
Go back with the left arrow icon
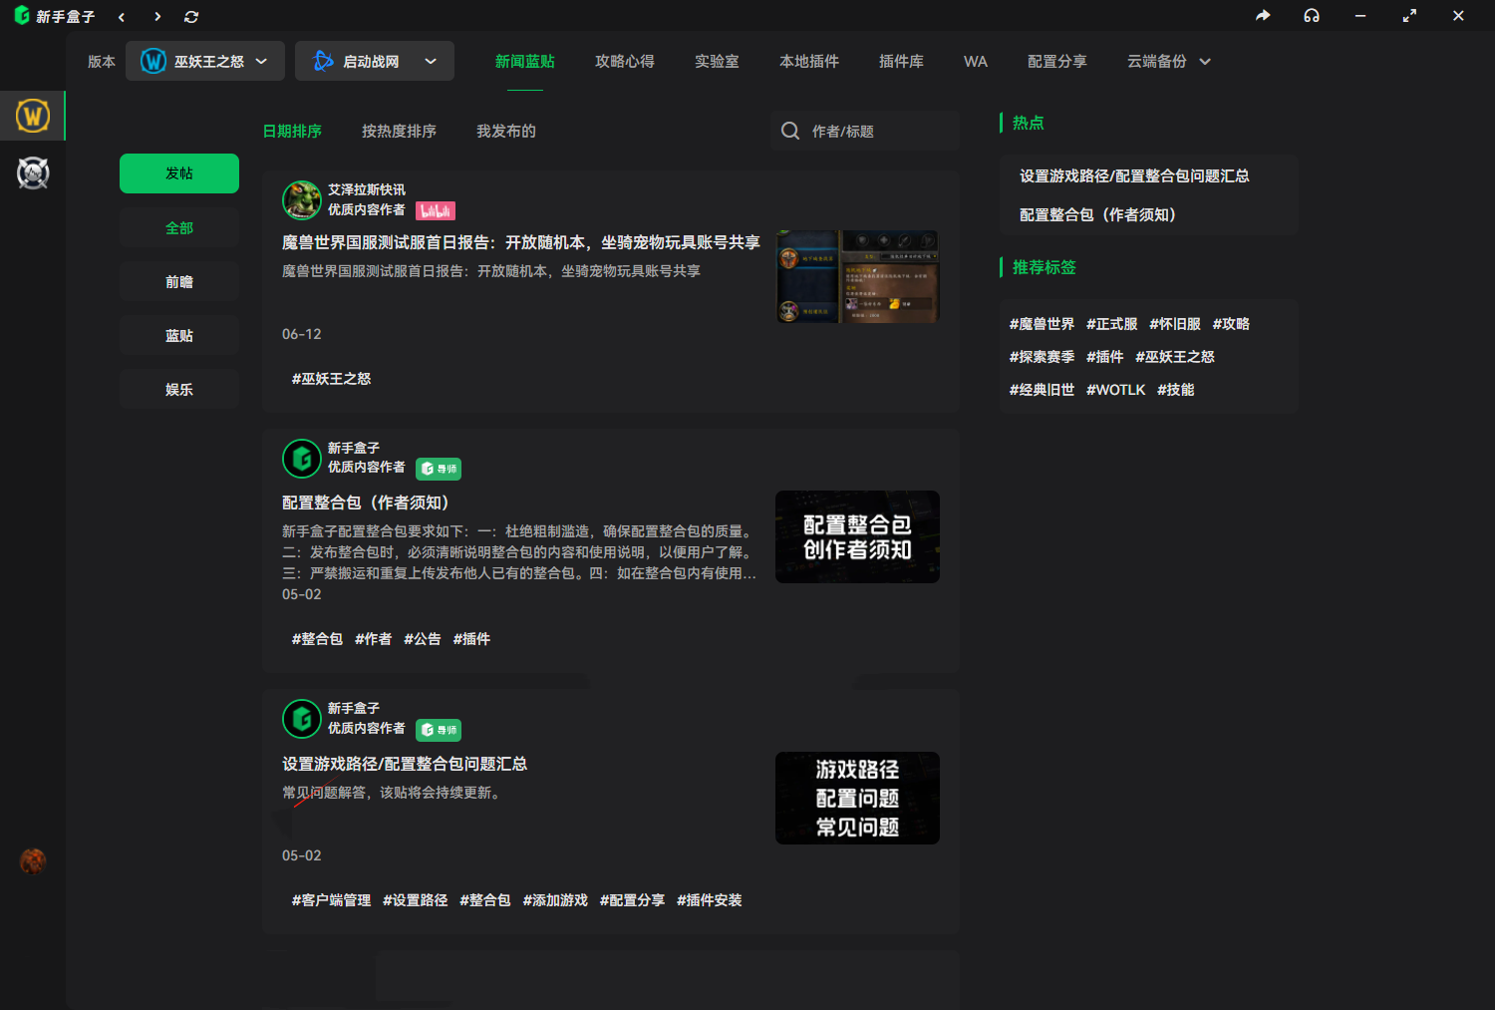click(122, 17)
